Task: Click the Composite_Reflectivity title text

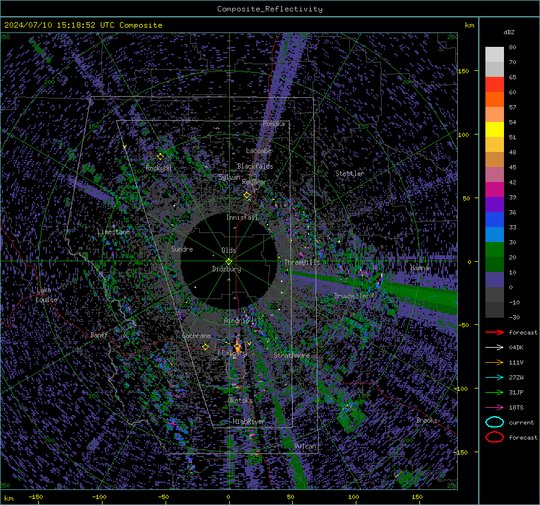Action: coord(269,9)
